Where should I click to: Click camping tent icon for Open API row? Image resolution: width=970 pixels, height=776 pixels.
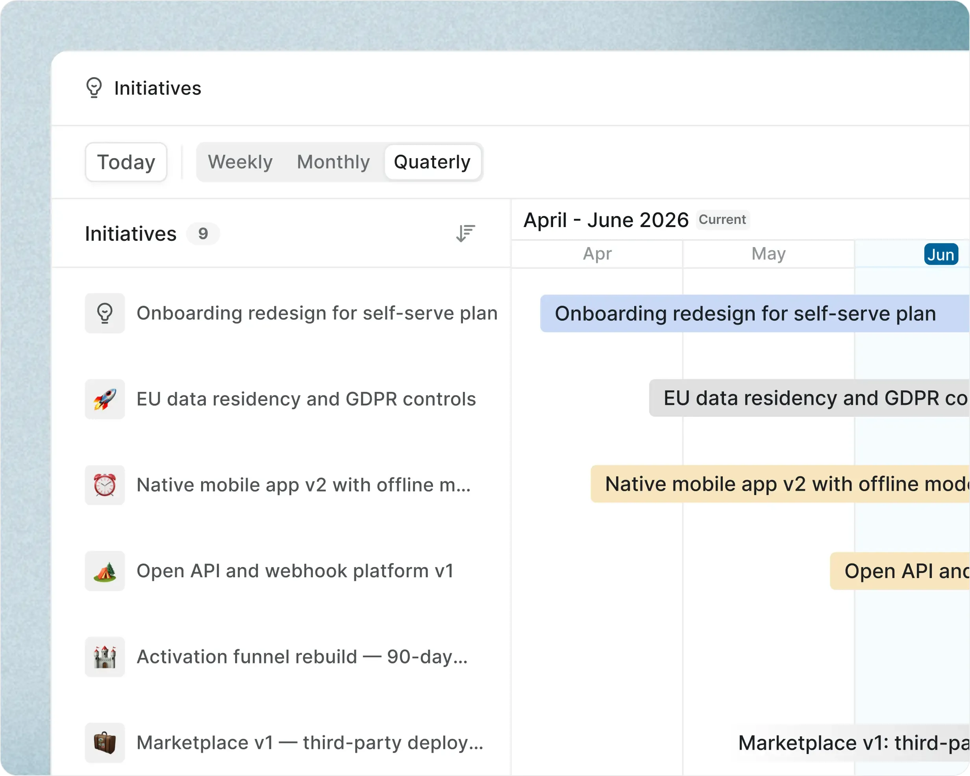105,571
